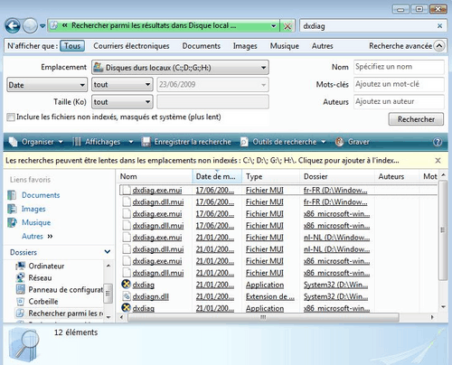
Task: Click the Rechercher button
Action: [416, 119]
